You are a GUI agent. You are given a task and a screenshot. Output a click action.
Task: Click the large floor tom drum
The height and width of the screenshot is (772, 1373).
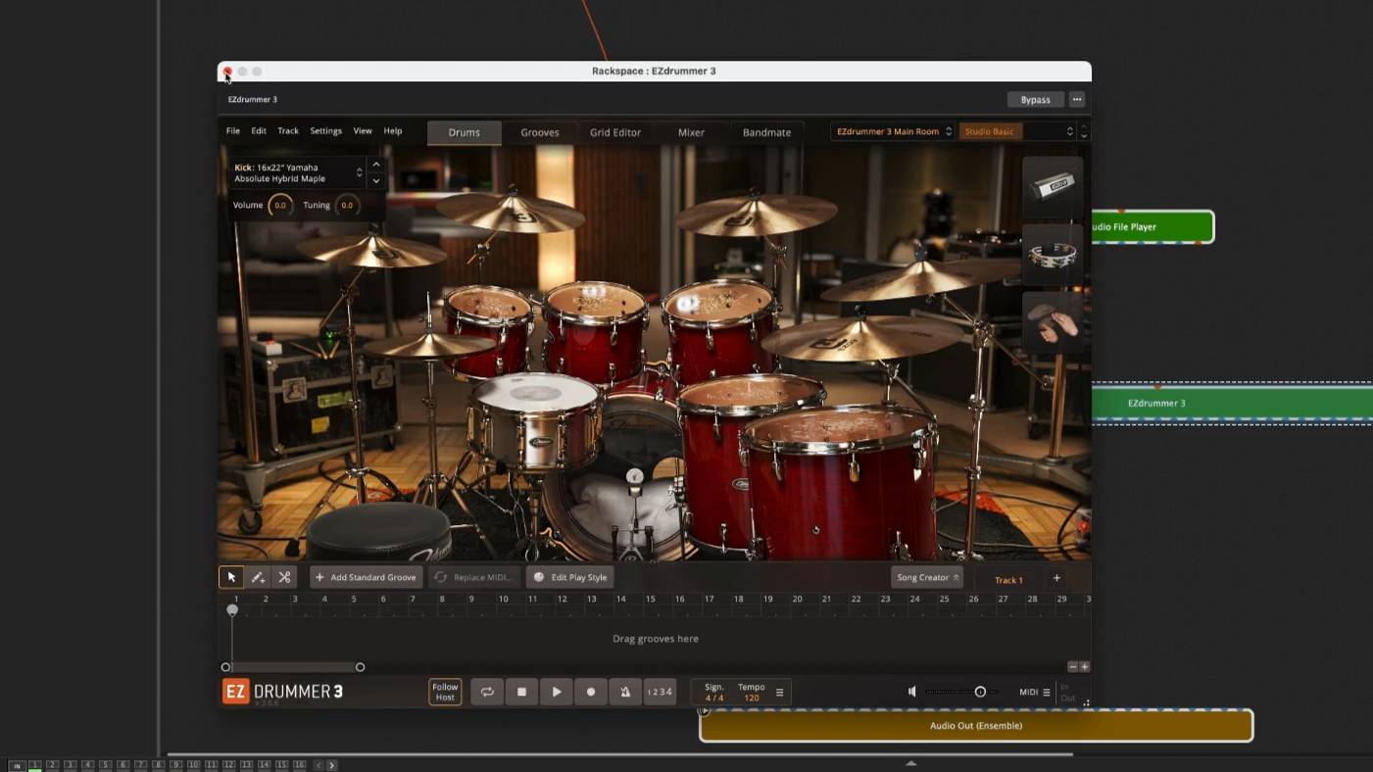click(x=841, y=480)
